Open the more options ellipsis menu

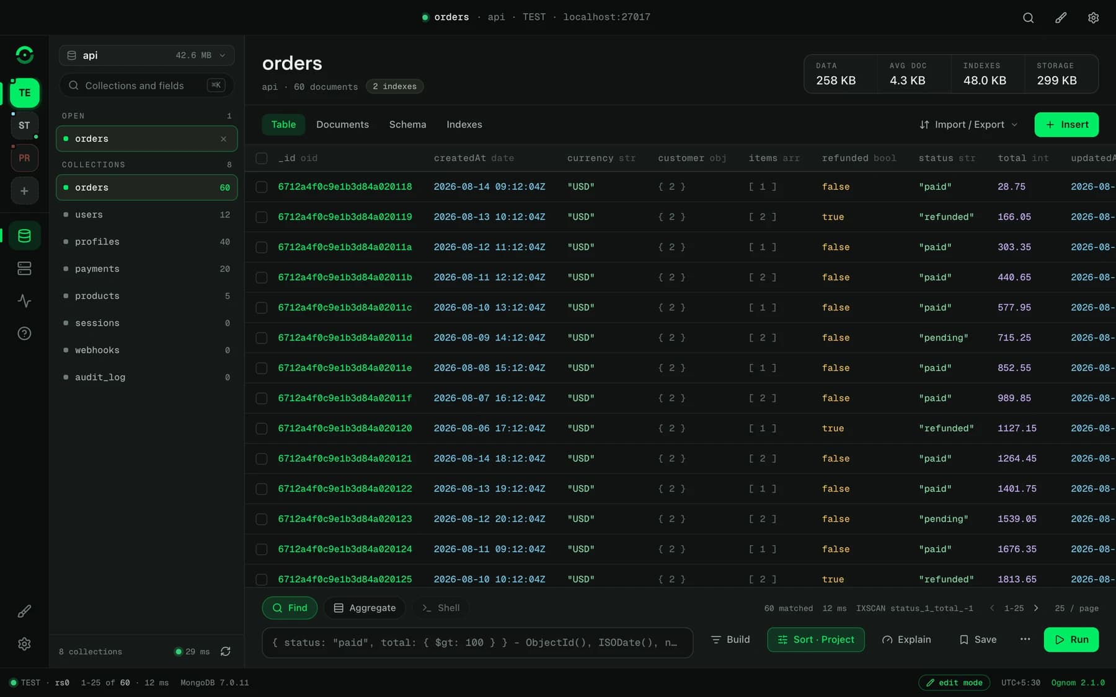pyautogui.click(x=1025, y=639)
